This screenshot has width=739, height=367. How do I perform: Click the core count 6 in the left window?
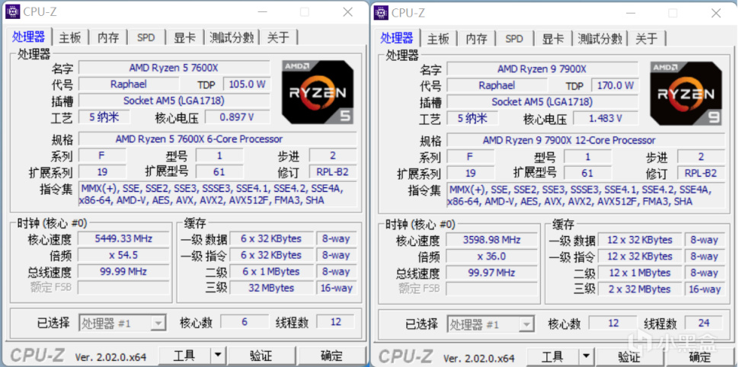[x=244, y=322]
